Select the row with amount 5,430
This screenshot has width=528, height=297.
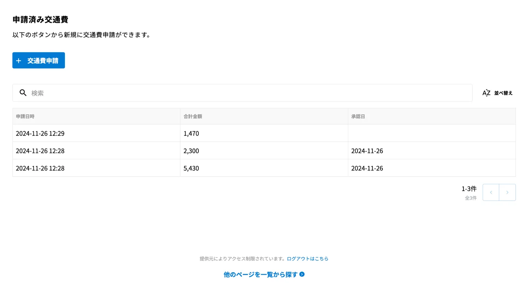pyautogui.click(x=191, y=168)
